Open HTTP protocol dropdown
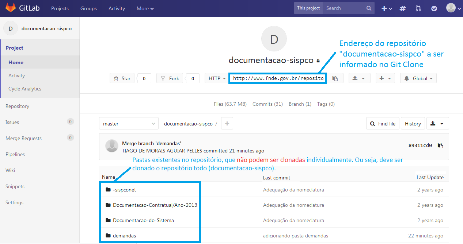Image resolution: width=463 pixels, height=244 pixels. coord(217,78)
